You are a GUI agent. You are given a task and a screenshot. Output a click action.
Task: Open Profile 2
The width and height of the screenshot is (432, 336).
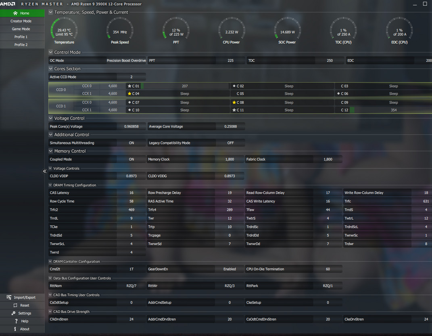point(22,45)
